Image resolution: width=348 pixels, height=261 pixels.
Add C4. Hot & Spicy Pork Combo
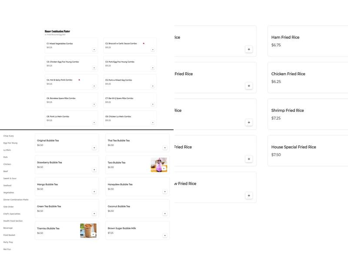[94, 86]
